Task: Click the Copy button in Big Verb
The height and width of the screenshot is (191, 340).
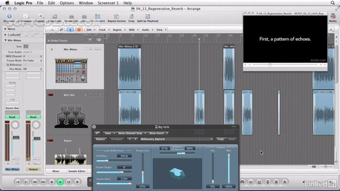Action: 221,139
